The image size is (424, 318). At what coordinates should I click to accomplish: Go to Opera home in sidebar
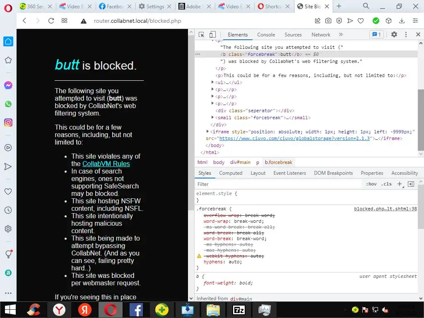click(x=8, y=41)
